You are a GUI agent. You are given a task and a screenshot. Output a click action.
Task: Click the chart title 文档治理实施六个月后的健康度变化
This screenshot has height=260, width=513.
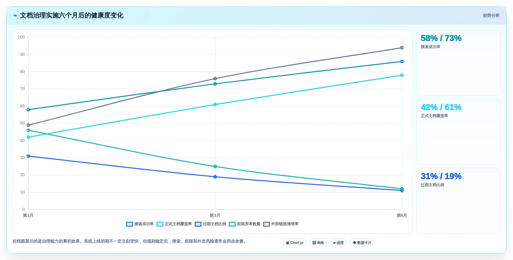coord(72,15)
